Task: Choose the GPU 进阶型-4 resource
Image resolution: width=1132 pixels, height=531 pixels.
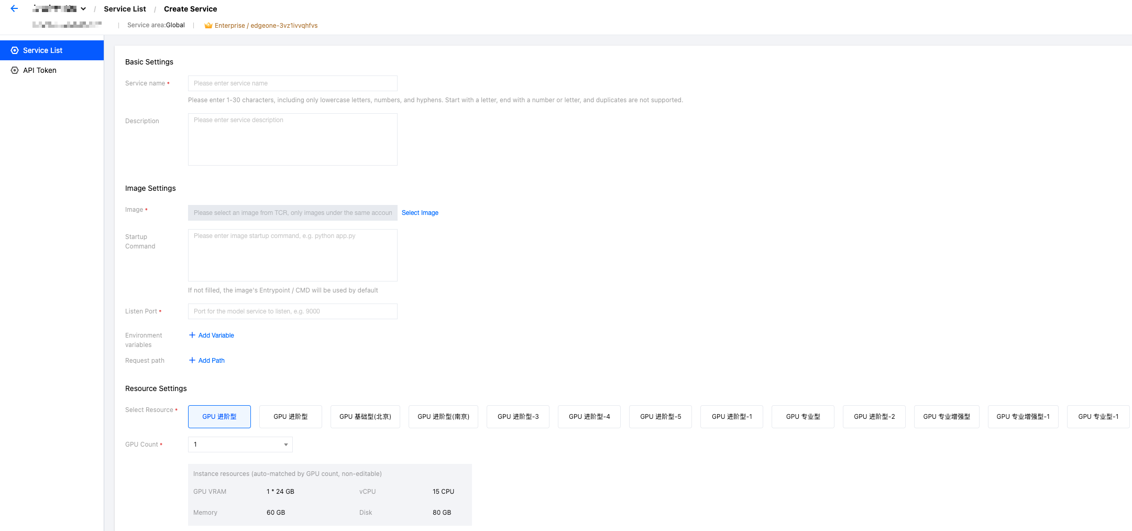Action: pyautogui.click(x=589, y=417)
